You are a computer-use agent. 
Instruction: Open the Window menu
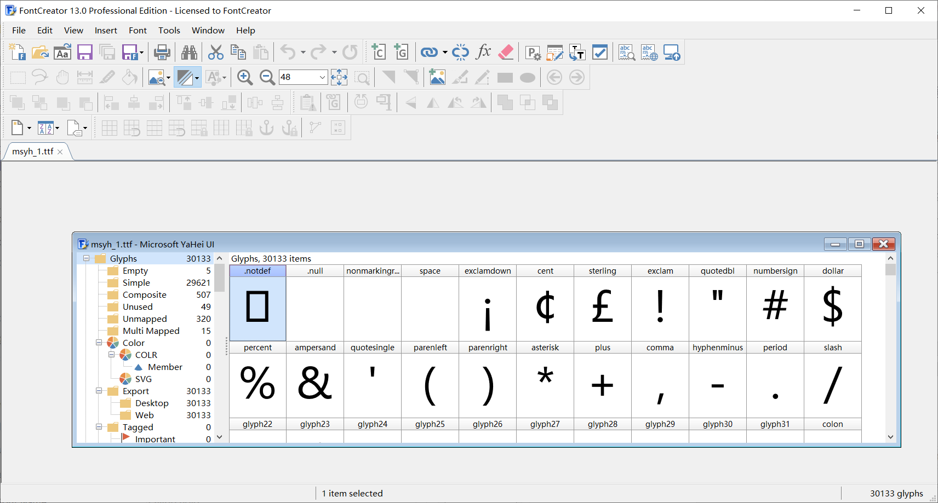coord(208,31)
